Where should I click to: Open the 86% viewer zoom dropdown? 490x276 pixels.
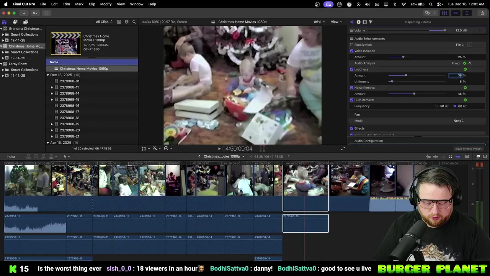(x=320, y=22)
